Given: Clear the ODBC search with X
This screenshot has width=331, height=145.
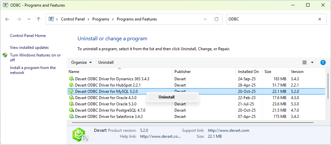Looking at the screenshot, I should point(320,19).
